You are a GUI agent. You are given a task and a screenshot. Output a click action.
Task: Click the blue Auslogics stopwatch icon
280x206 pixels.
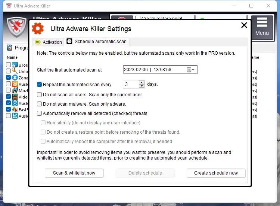click(x=15, y=103)
